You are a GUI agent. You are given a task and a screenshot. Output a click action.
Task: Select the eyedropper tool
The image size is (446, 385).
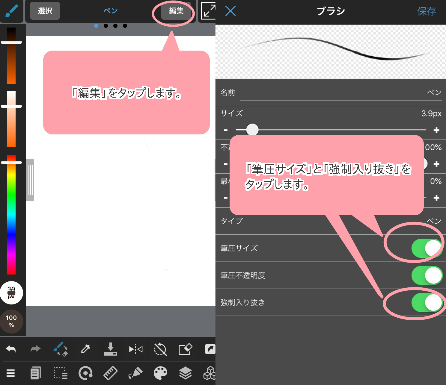tap(85, 349)
